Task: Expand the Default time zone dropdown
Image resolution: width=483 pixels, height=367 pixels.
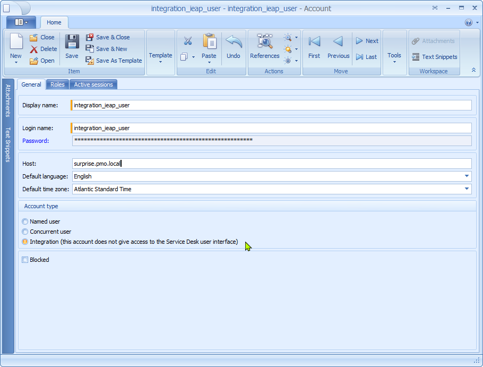Action: coord(467,189)
